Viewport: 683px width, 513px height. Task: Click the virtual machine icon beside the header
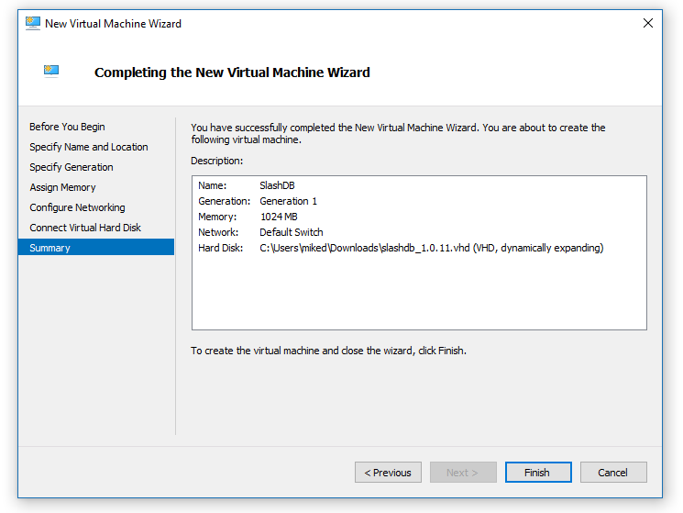click(51, 72)
